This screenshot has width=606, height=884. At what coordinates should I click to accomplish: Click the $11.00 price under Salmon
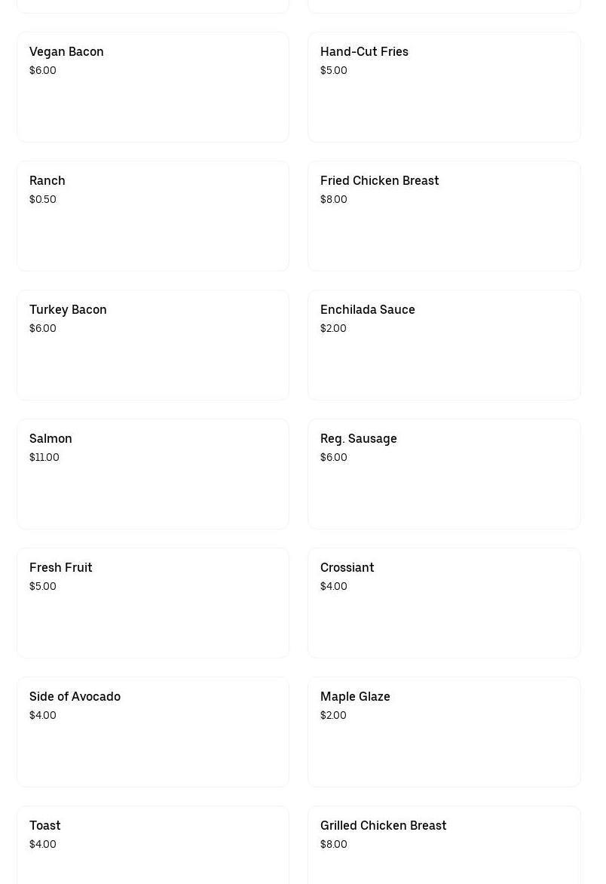click(x=44, y=457)
